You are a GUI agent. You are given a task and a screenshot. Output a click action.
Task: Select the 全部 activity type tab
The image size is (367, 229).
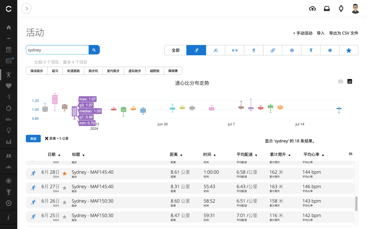click(x=175, y=50)
